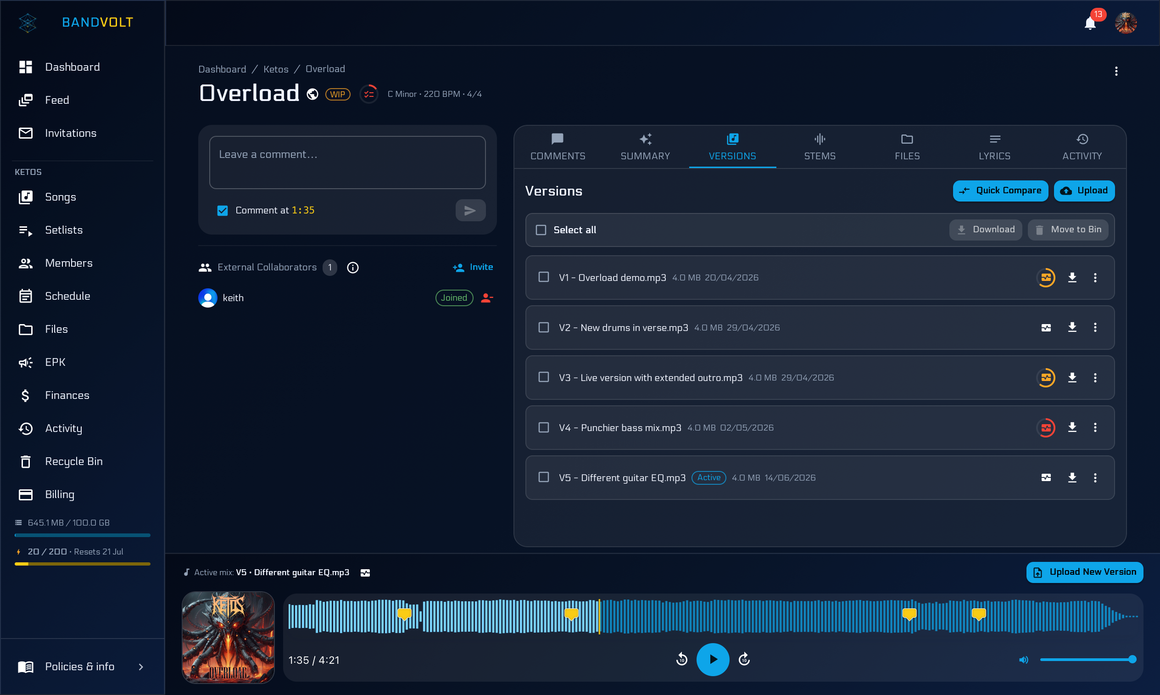Focus the Leave a comment field
This screenshot has height=695, width=1160.
point(347,163)
